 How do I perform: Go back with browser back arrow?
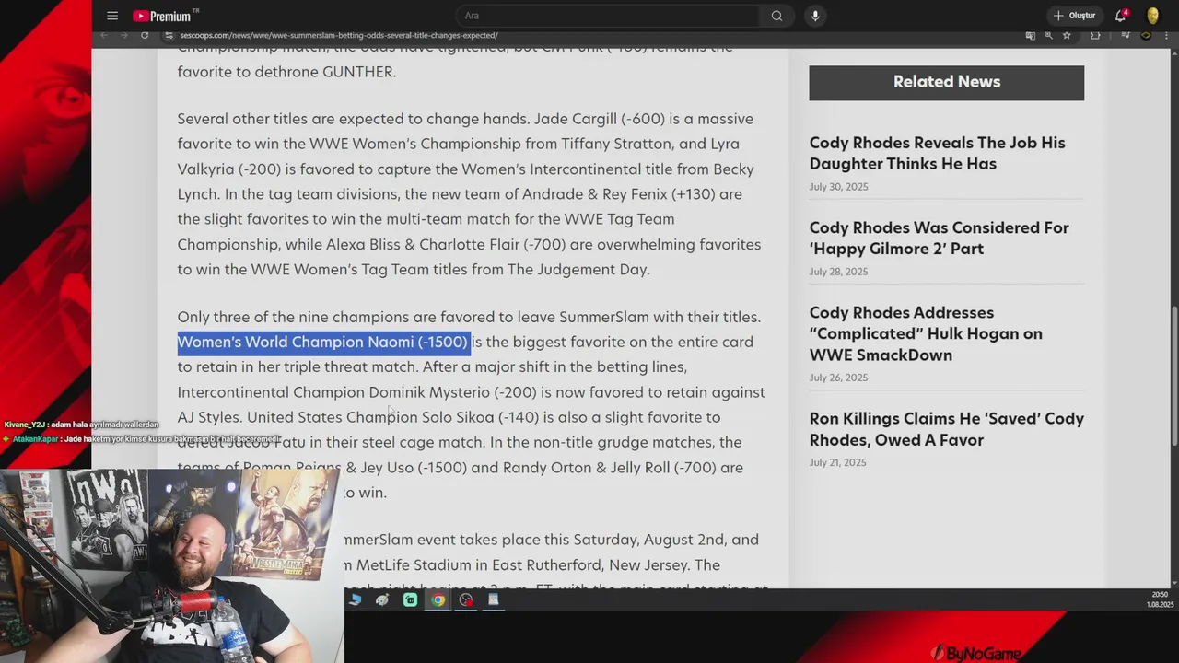pyautogui.click(x=104, y=35)
